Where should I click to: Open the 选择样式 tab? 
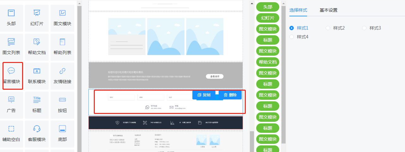(x=298, y=10)
